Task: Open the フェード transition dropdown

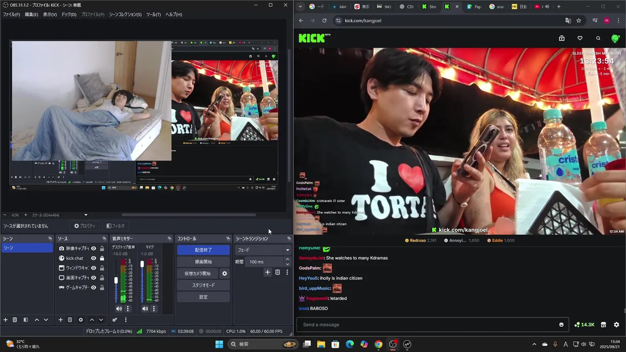Action: click(263, 250)
